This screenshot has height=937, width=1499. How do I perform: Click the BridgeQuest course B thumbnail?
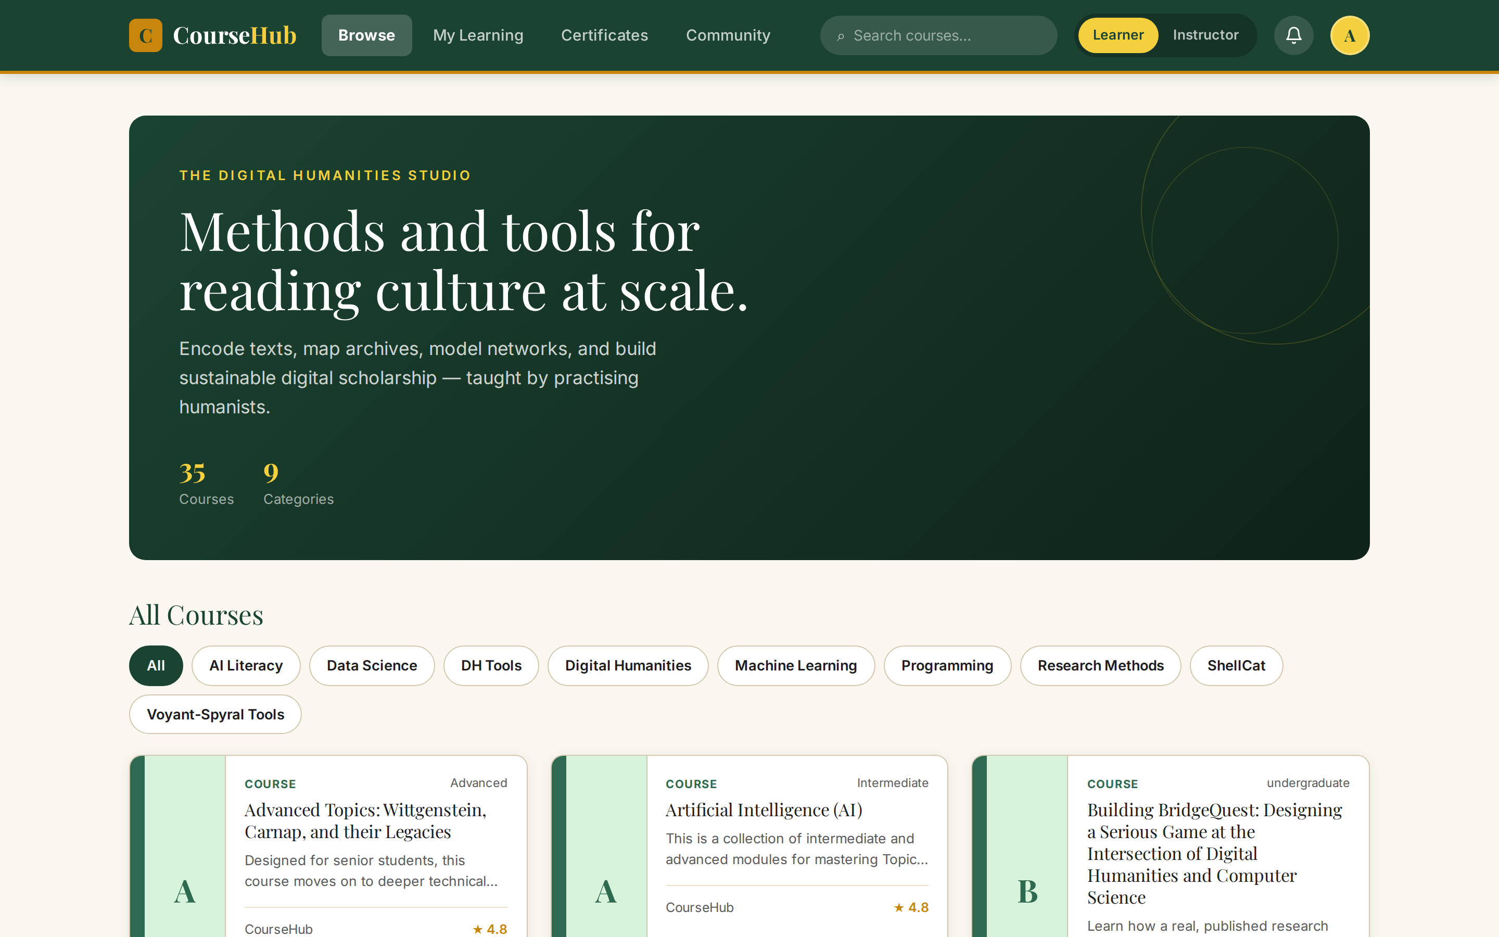[1027, 892]
